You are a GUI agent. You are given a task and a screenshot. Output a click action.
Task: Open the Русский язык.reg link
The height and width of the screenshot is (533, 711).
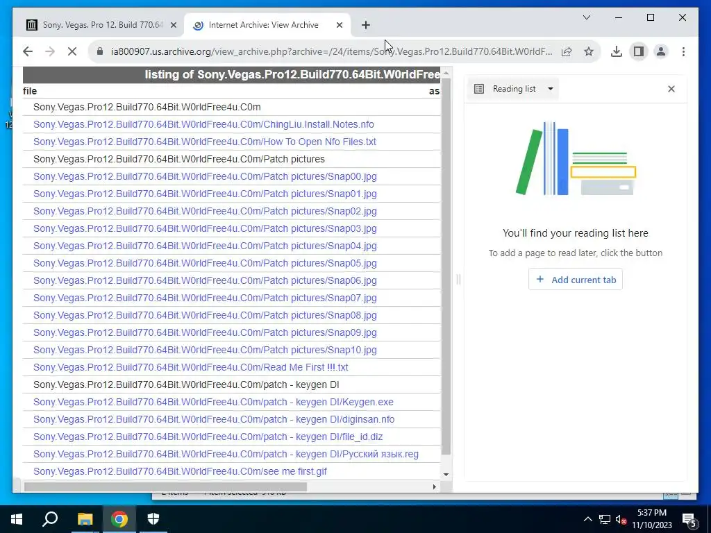click(x=226, y=454)
